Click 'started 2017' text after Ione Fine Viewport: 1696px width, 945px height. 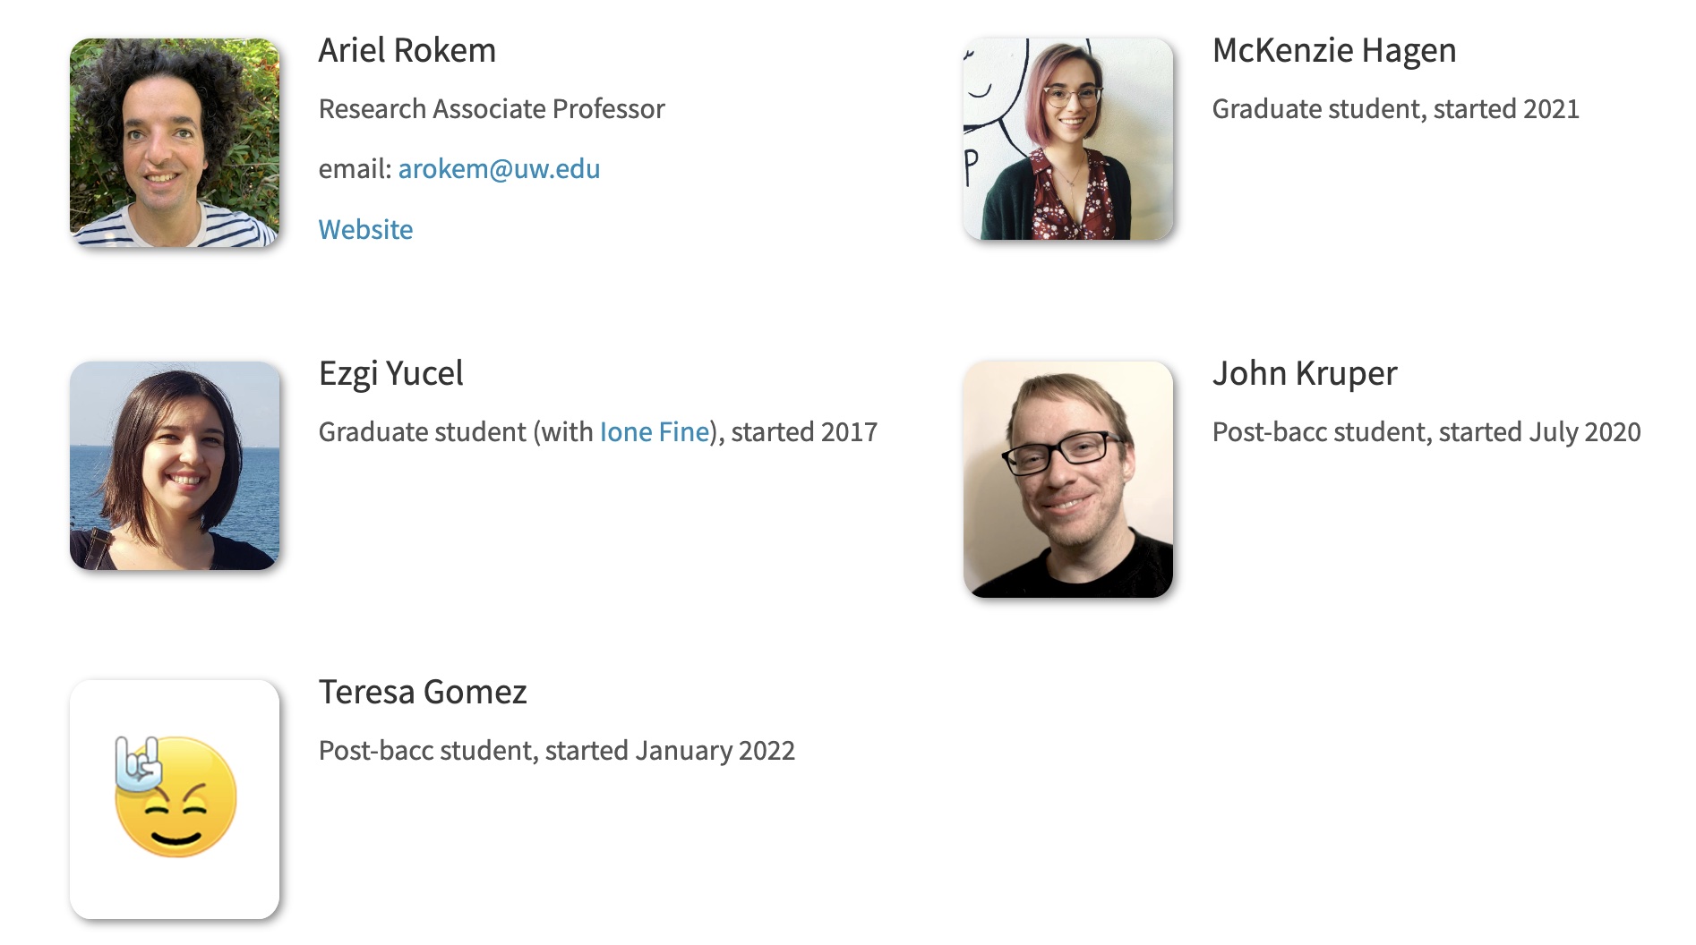[x=804, y=432]
